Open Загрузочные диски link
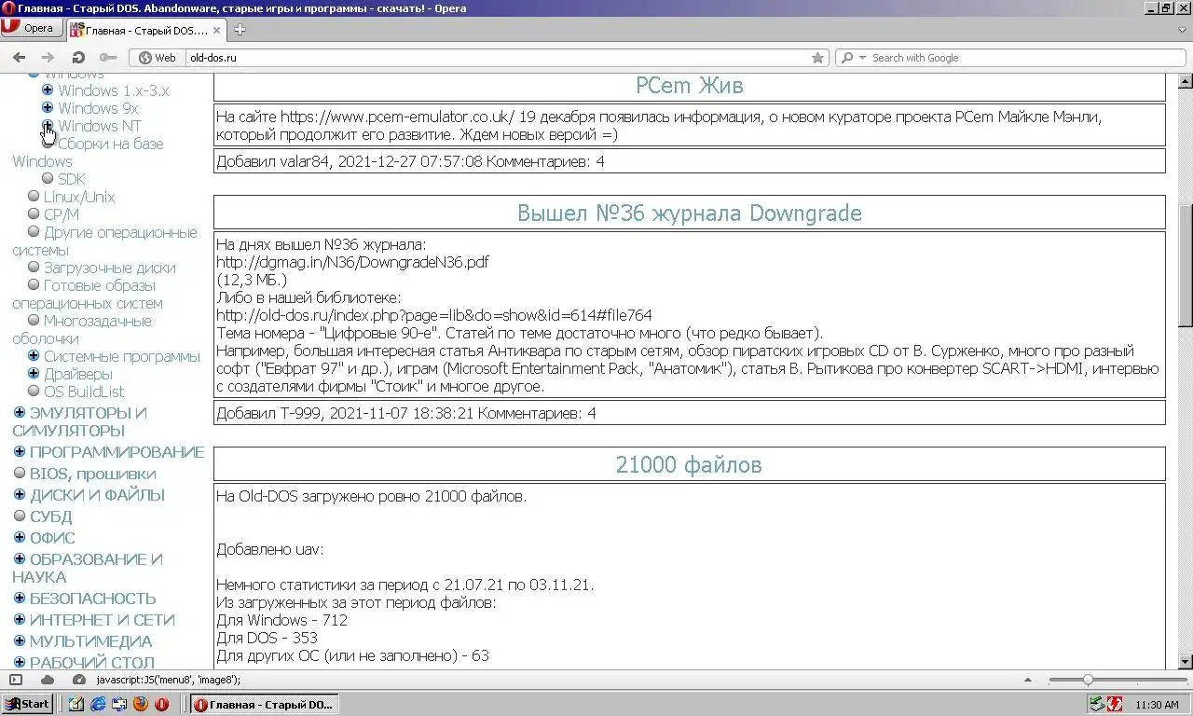This screenshot has height=716, width=1193. click(109, 268)
